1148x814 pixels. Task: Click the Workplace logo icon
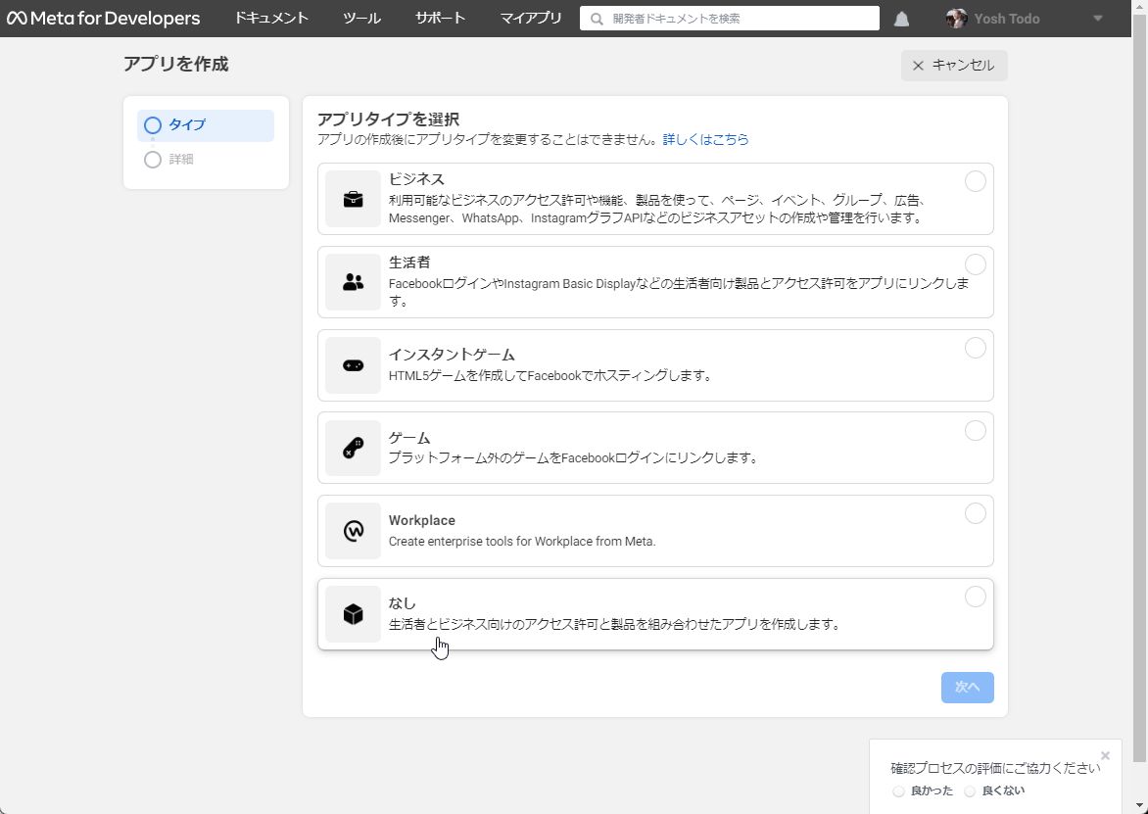pos(353,531)
